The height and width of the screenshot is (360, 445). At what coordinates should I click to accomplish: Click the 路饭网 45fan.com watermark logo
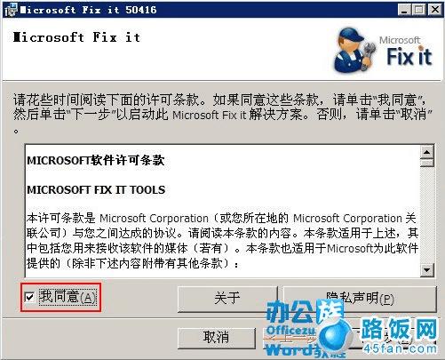(400, 336)
